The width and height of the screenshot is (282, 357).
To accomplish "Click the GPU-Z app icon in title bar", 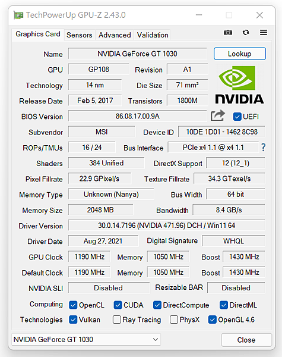I will point(18,15).
